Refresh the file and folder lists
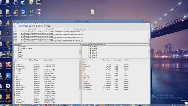Viewport: 188px width, 106px height. tap(30, 26)
